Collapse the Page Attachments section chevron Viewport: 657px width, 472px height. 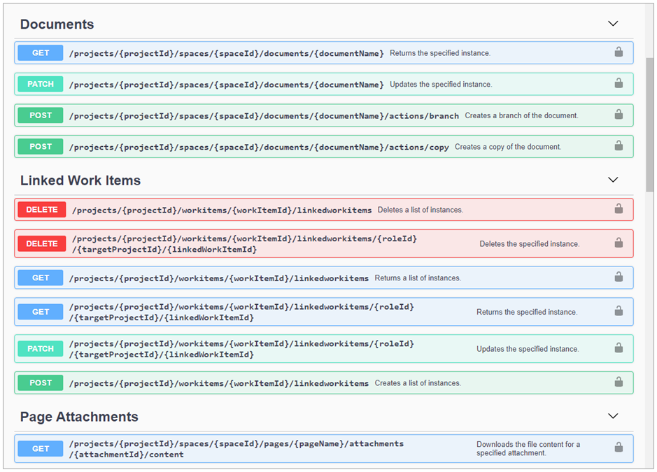click(613, 416)
